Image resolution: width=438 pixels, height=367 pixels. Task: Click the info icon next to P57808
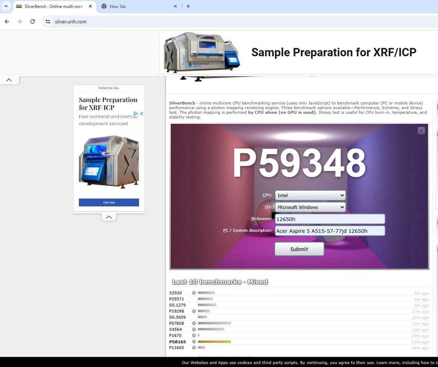[194, 323]
